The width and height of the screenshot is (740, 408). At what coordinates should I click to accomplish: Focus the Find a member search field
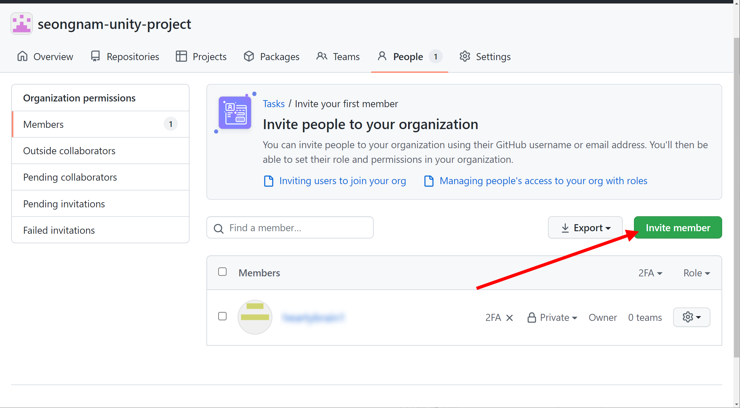pos(296,228)
